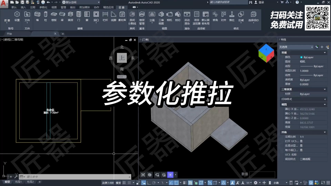Select the 楼板 (floor slab) tool

(54, 17)
